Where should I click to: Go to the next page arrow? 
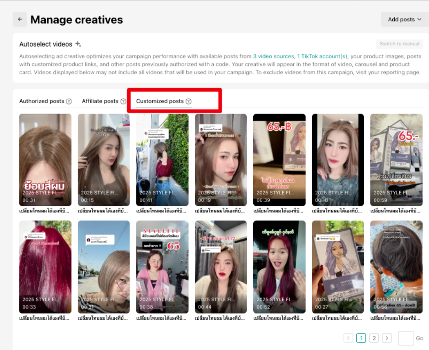(x=387, y=338)
